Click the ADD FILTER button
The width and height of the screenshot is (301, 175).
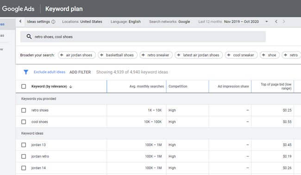[80, 72]
